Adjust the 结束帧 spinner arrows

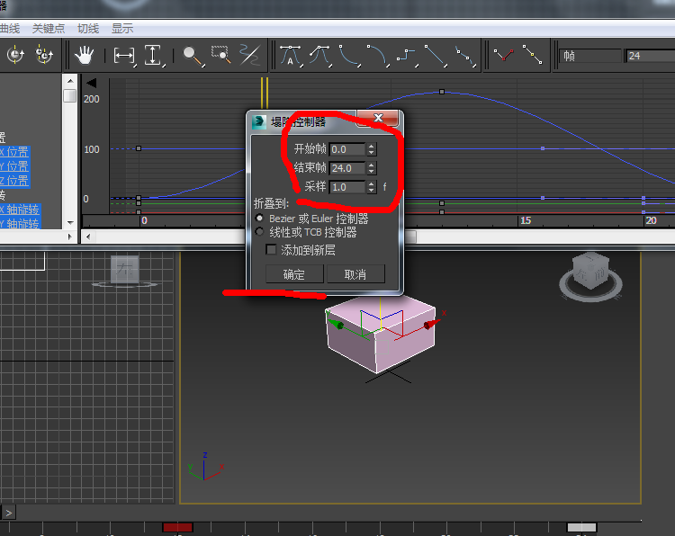(x=372, y=168)
